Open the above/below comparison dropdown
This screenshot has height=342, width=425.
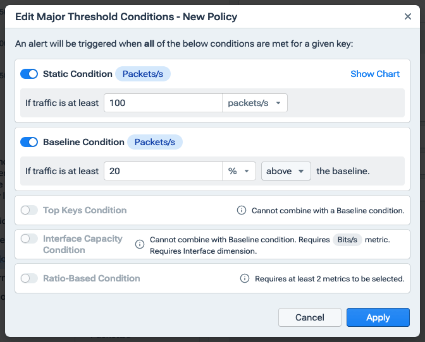[286, 171]
